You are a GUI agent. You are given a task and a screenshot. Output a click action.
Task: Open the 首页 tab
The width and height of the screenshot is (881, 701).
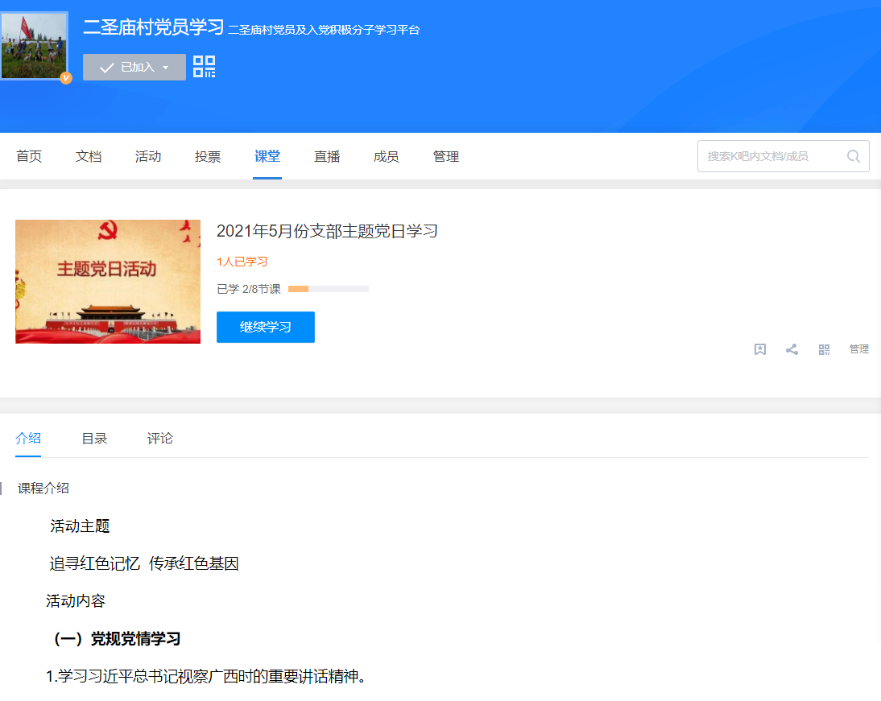29,156
